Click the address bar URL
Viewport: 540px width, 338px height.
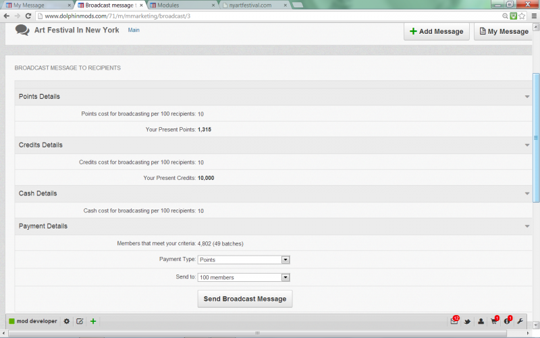pos(117,16)
